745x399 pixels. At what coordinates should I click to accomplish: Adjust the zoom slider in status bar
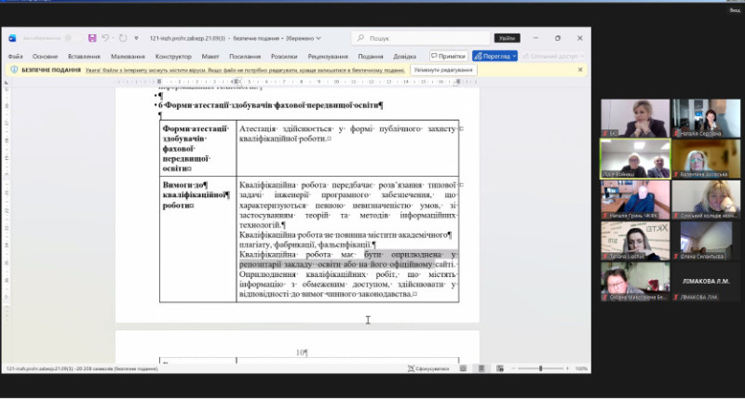point(541,368)
